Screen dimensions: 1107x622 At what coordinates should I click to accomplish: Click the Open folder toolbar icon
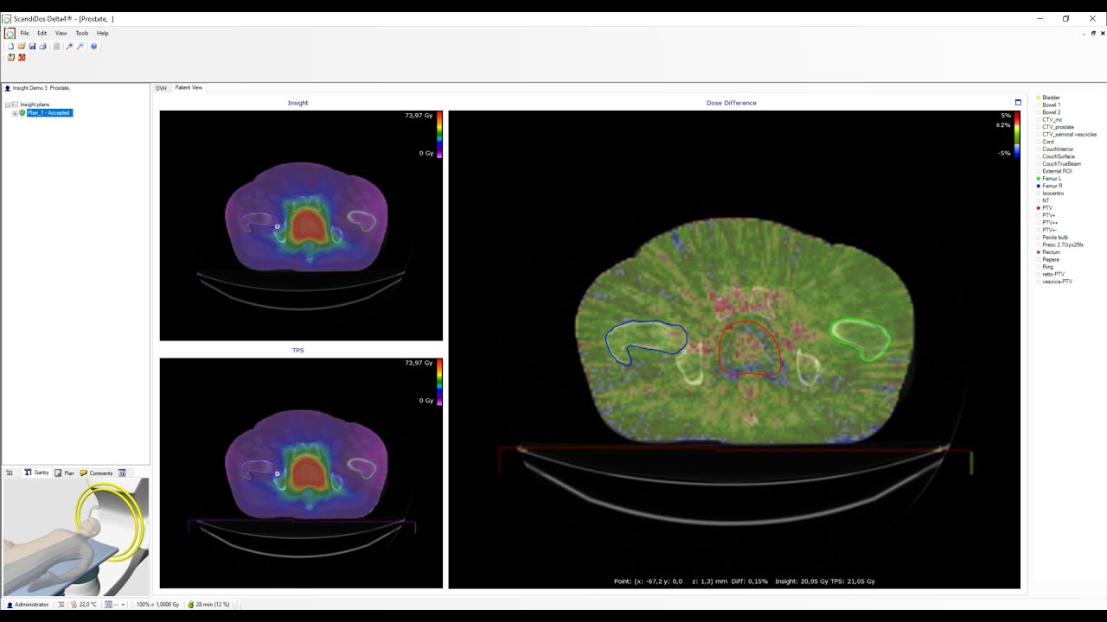(22, 47)
